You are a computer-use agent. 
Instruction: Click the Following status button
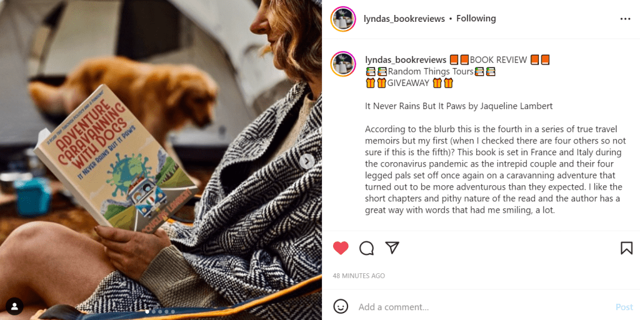(476, 18)
